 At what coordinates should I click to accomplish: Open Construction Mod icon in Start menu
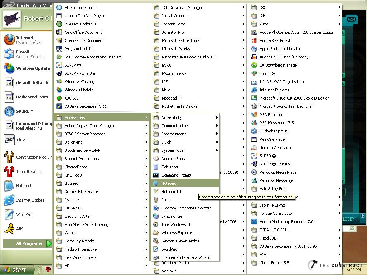click(9, 157)
